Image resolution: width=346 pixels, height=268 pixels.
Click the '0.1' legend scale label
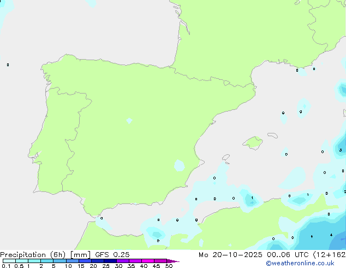point(6,266)
